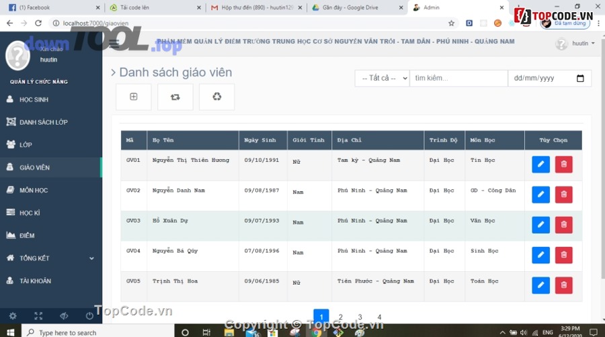Open the huutin user dropdown at top right

tap(583, 44)
